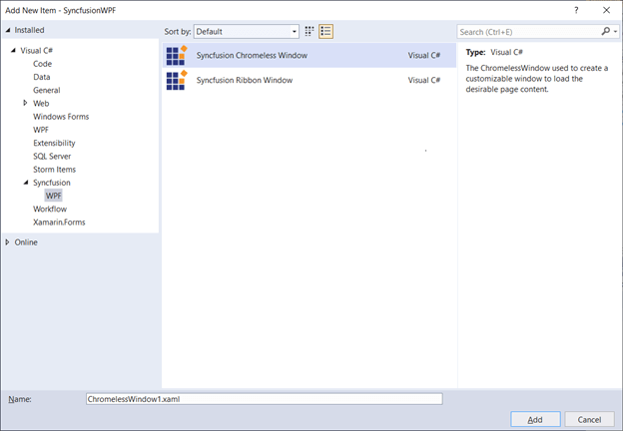
Task: Select the General category
Action: [x=47, y=90]
